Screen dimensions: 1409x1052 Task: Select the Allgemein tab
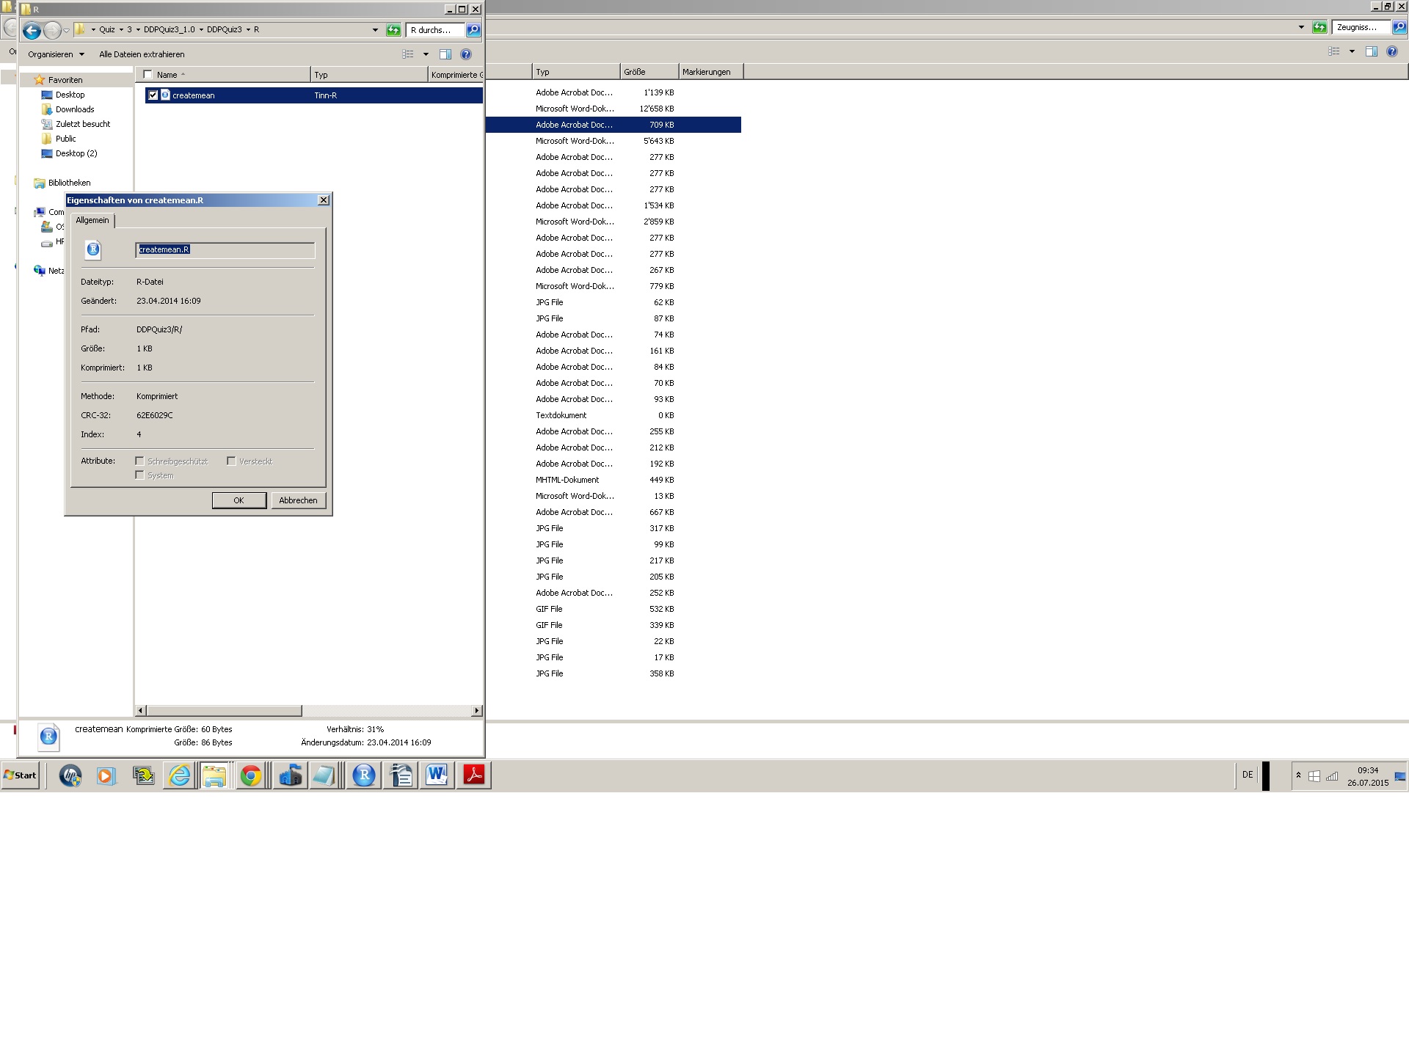point(92,220)
